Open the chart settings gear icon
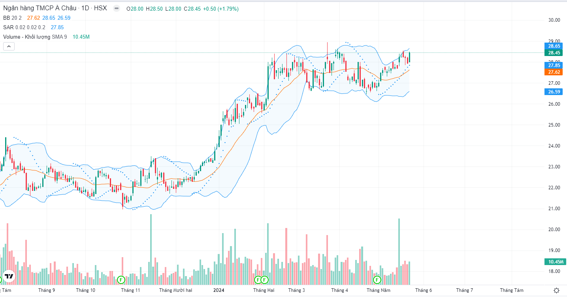Image resolution: width=567 pixels, height=297 pixels. coord(556,291)
